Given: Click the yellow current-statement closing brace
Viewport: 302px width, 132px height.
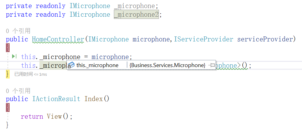Looking at the screenshot, I should pyautogui.click(x=8, y=74).
